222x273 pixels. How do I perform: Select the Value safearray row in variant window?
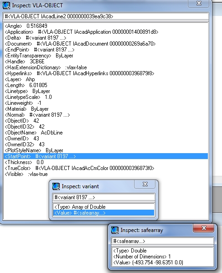pos(103,213)
